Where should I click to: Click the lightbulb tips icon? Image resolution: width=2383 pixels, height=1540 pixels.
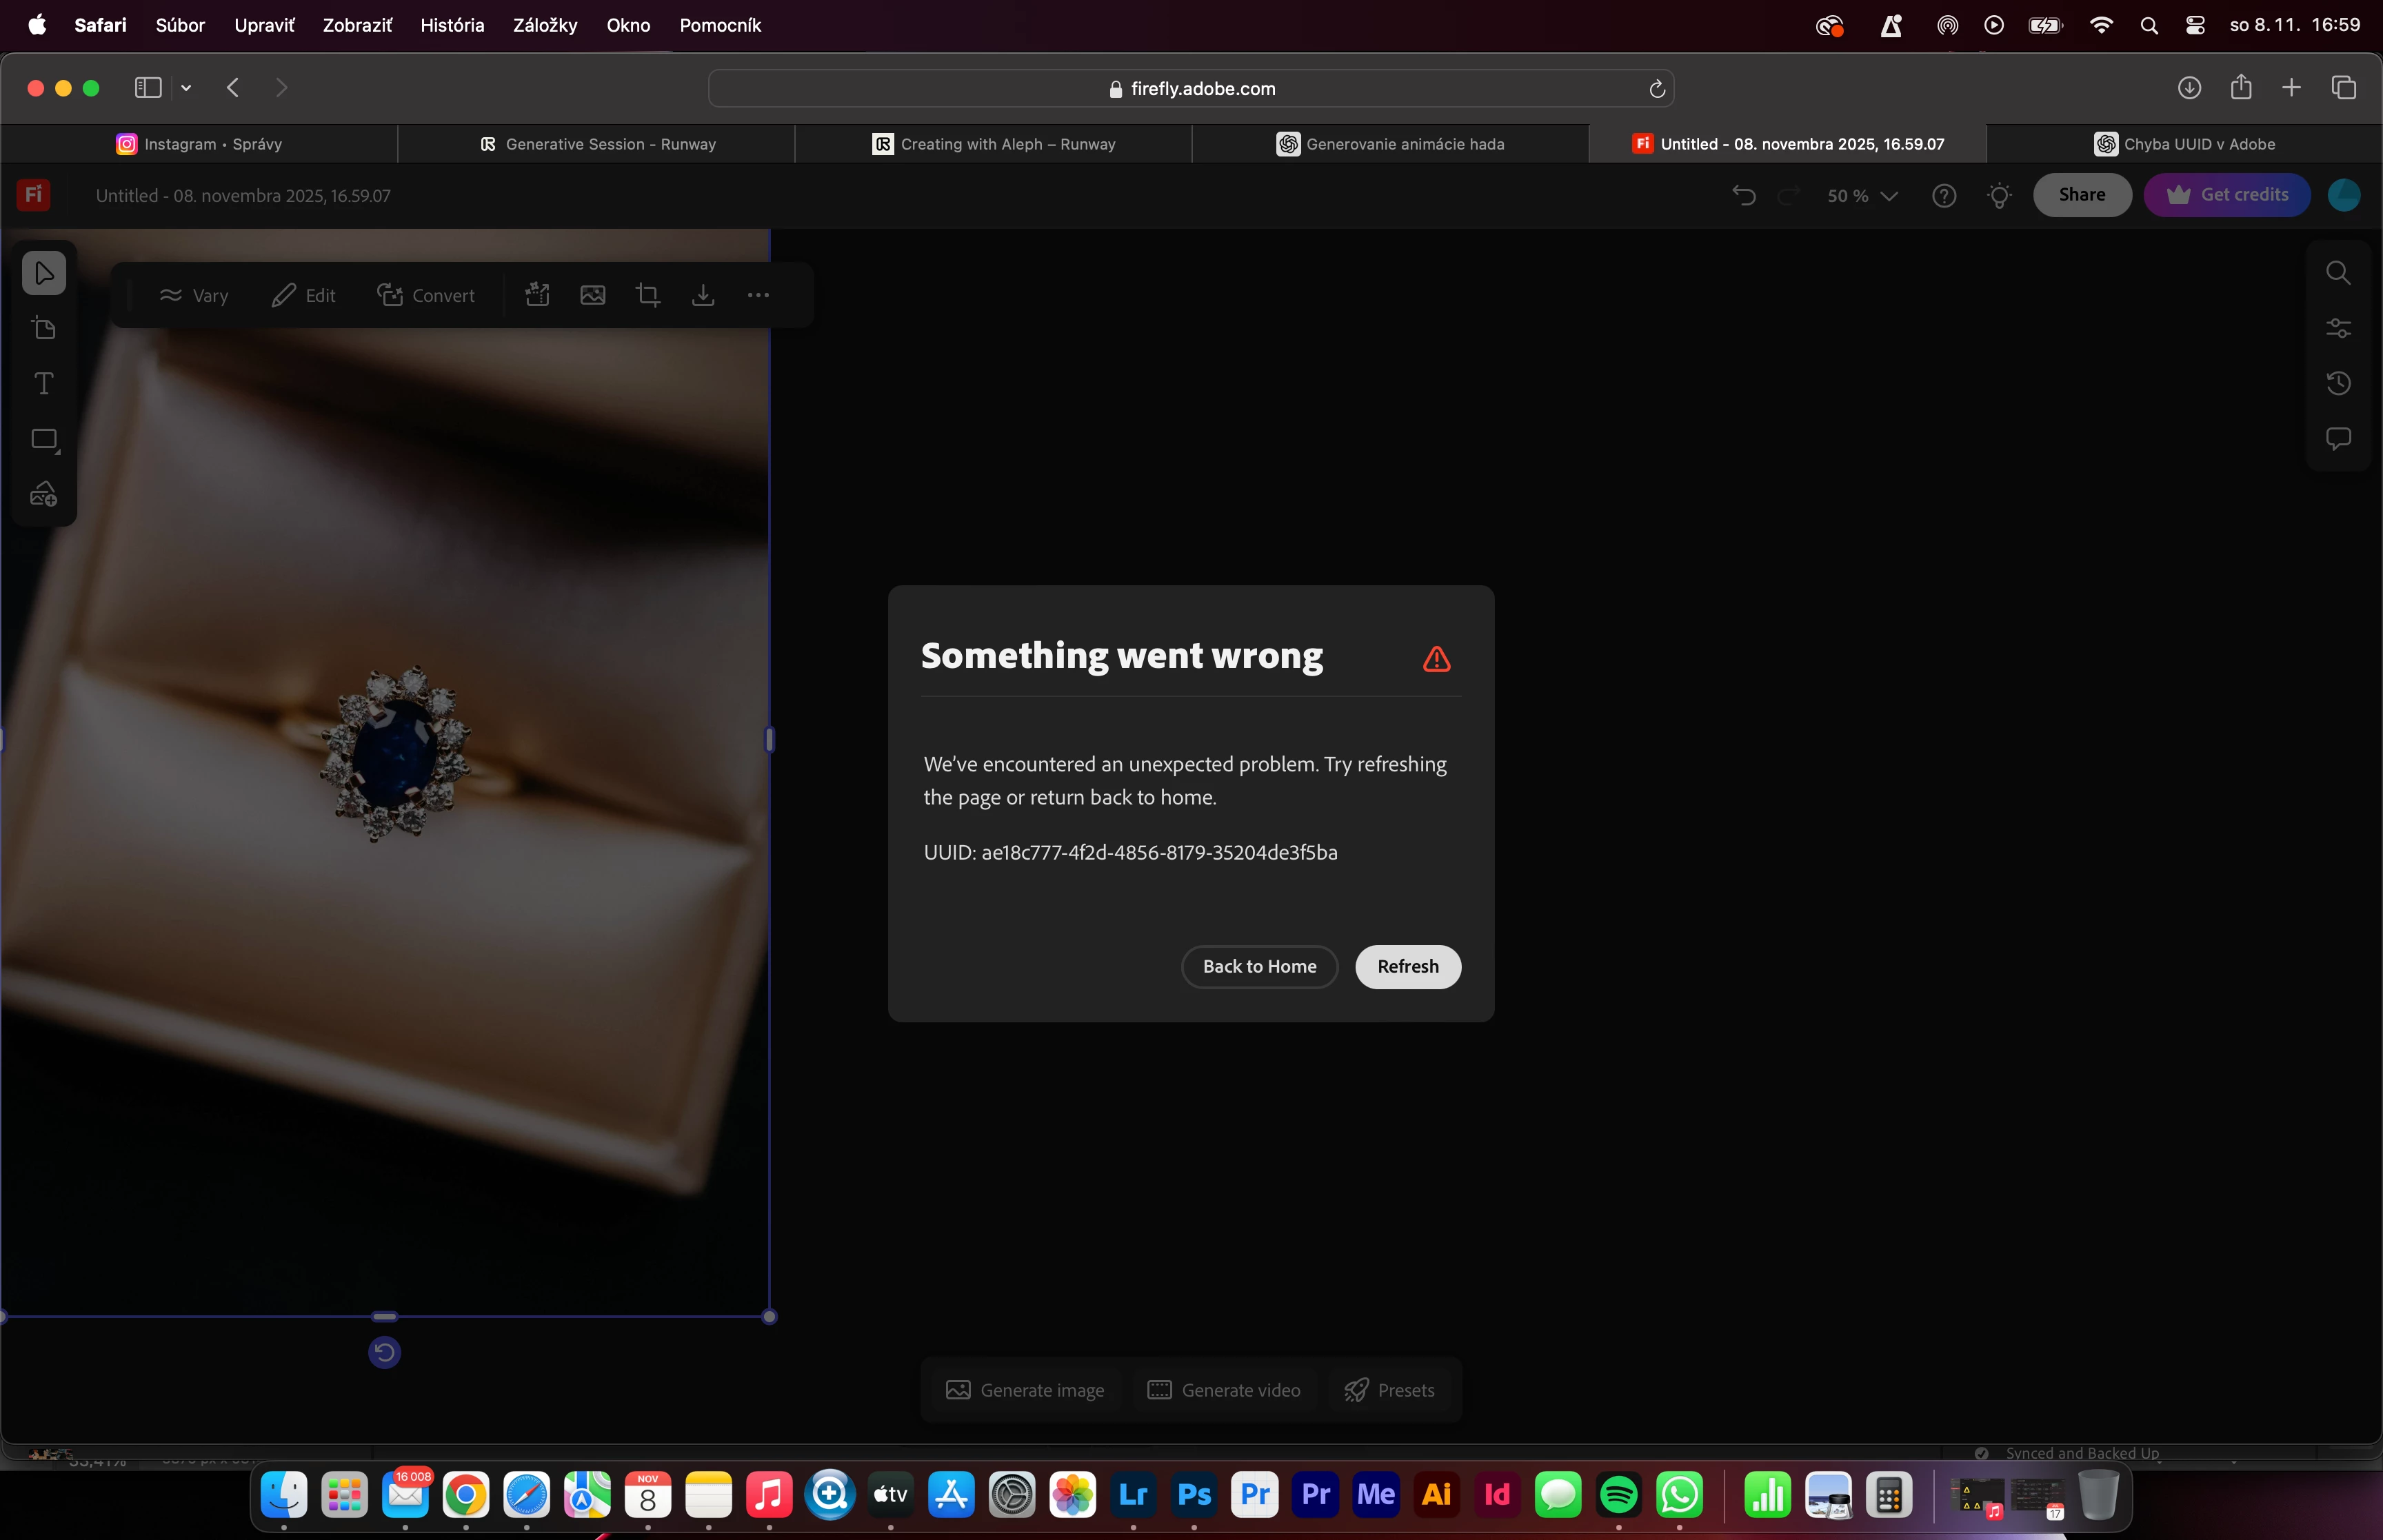coord(1999,195)
